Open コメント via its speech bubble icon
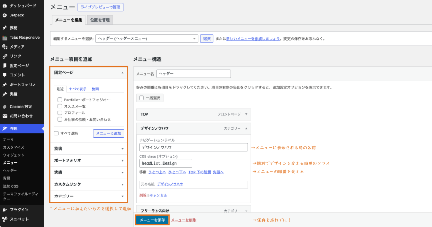The width and height of the screenshot is (432, 227). tap(5, 75)
